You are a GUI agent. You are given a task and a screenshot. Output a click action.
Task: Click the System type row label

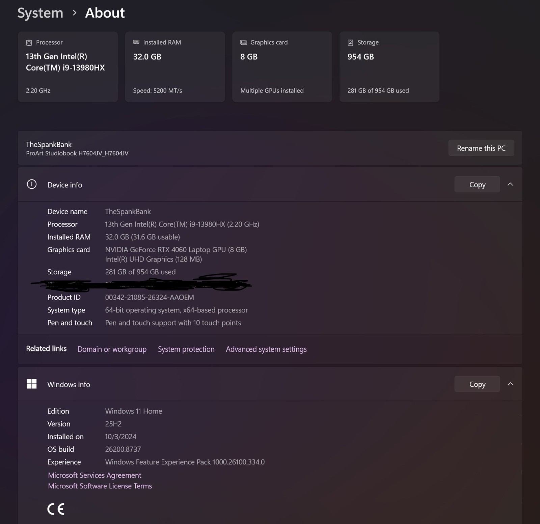[66, 310]
